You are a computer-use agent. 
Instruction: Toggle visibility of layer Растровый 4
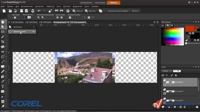(165, 84)
